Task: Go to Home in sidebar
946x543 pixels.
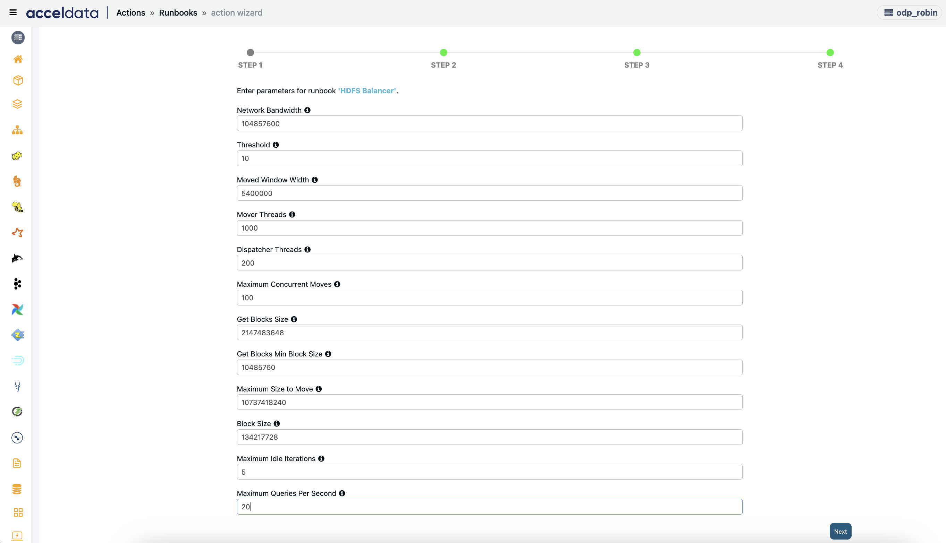Action: point(18,59)
